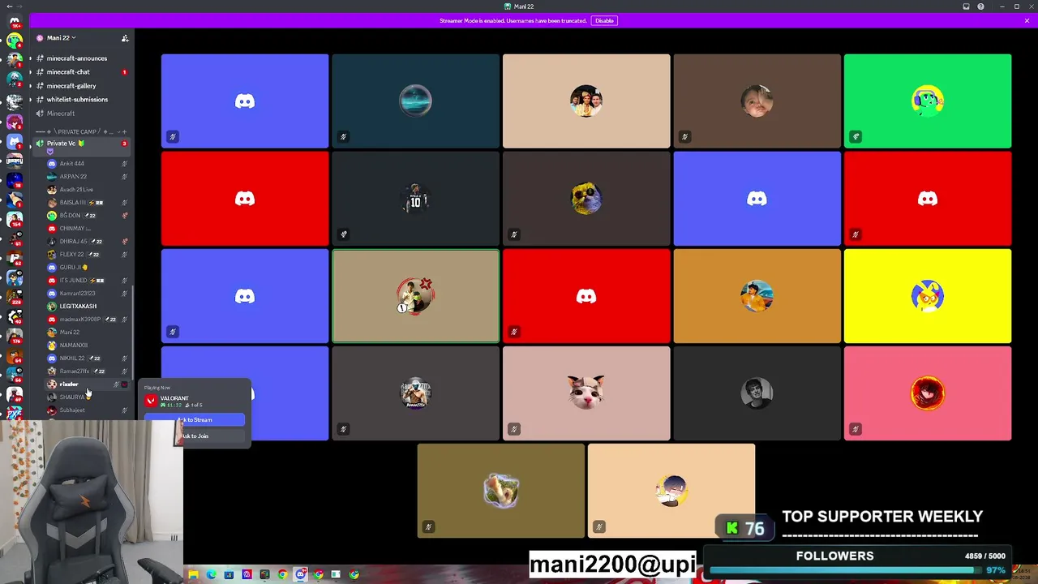Select the highlighted speaking user tile
Viewport: 1038px width, 584px height.
(415, 296)
